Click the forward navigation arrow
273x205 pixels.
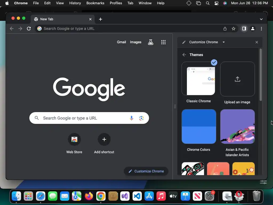coord(20,29)
